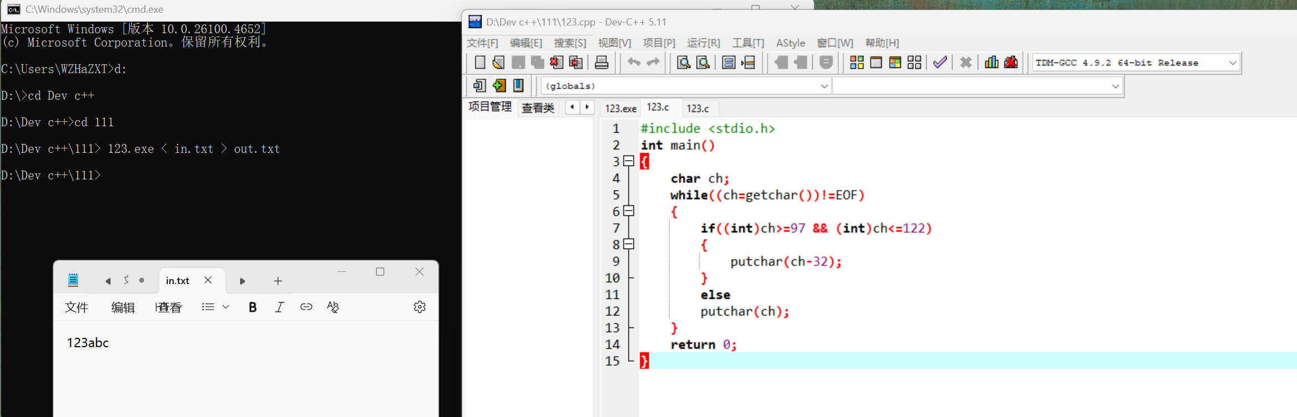The image size is (1297, 417).
Task: Click the Delete profiling information icon
Action: (1011, 63)
